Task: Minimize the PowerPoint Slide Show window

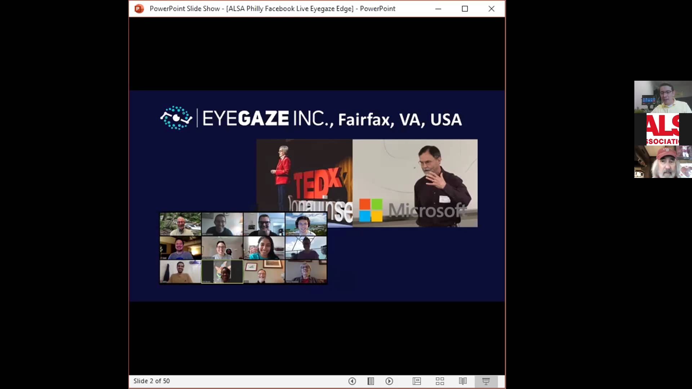Action: (x=438, y=9)
